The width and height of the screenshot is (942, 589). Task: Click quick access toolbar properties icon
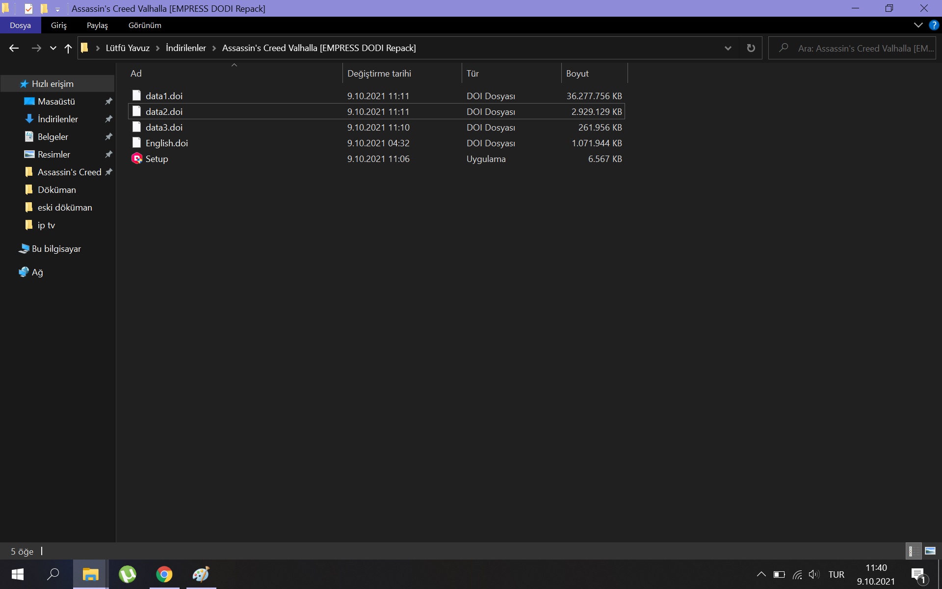(28, 8)
